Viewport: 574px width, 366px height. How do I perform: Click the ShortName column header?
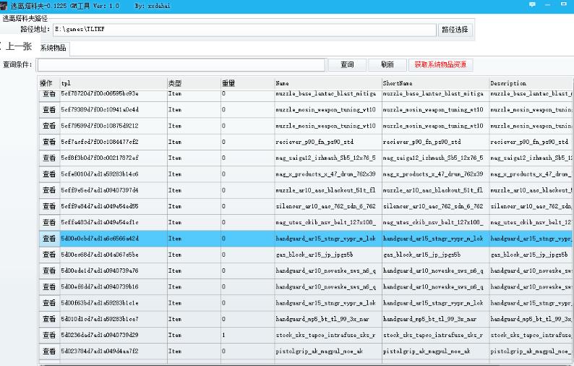pos(435,83)
